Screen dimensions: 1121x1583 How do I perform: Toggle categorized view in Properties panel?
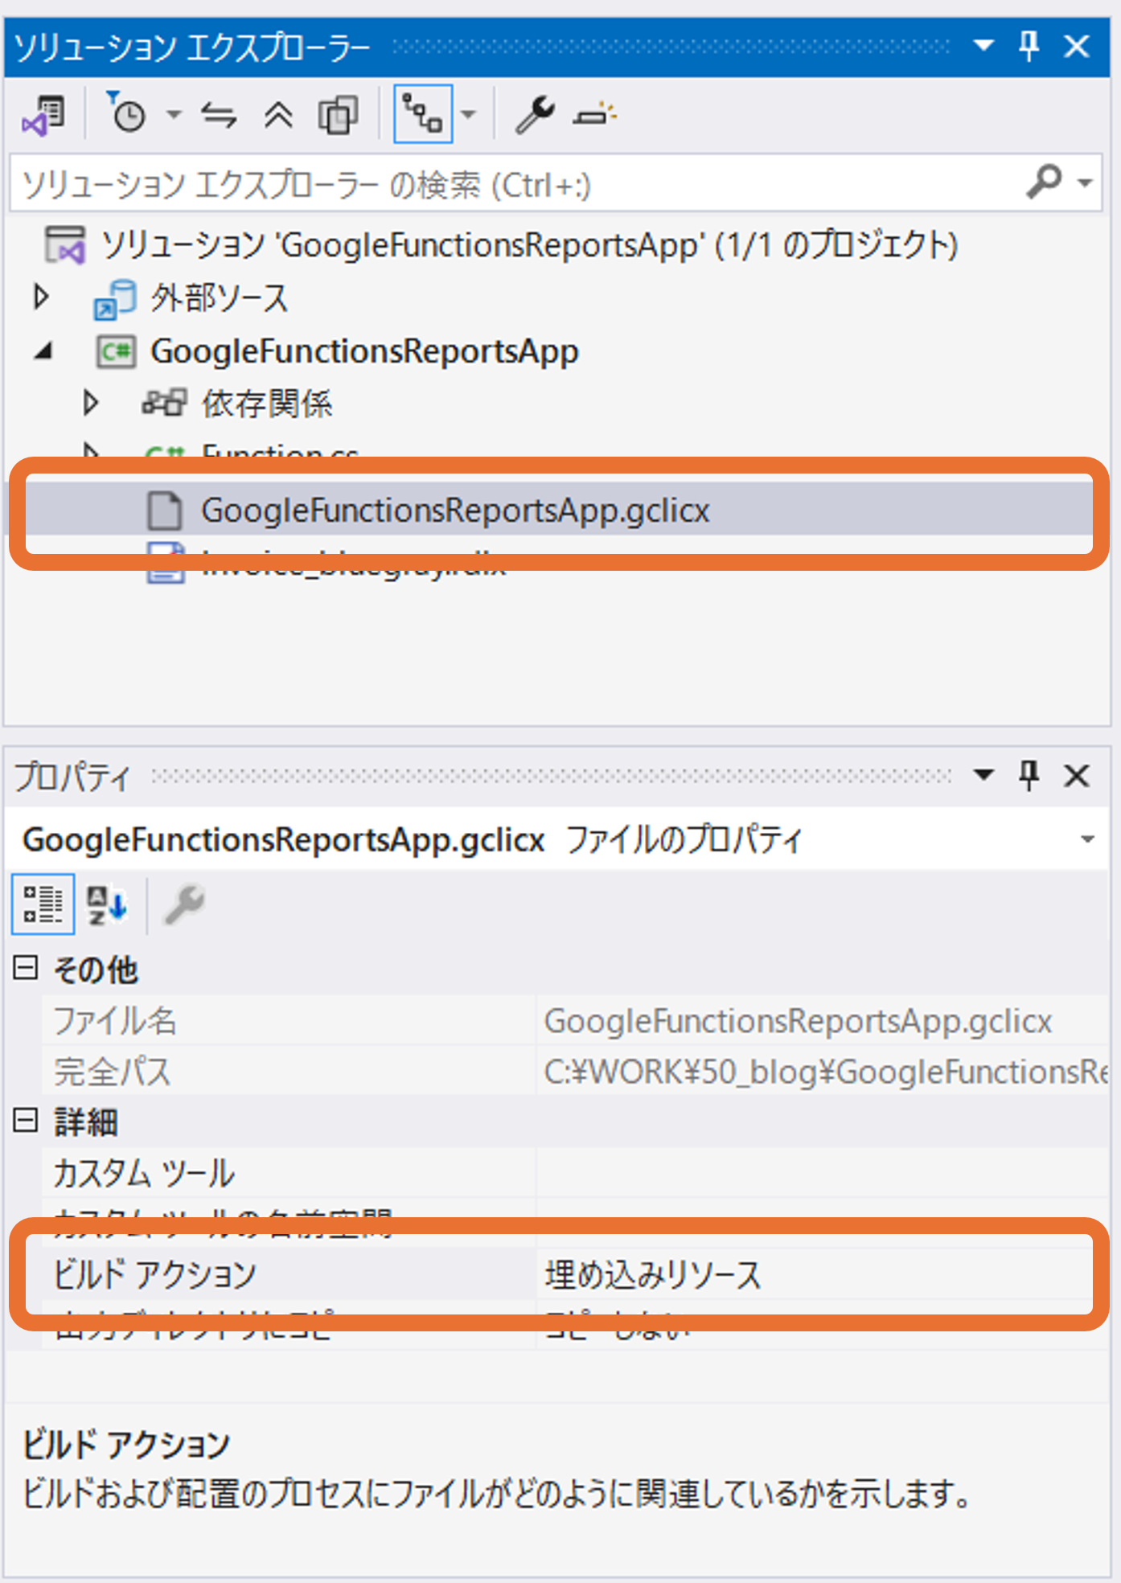coord(43,904)
